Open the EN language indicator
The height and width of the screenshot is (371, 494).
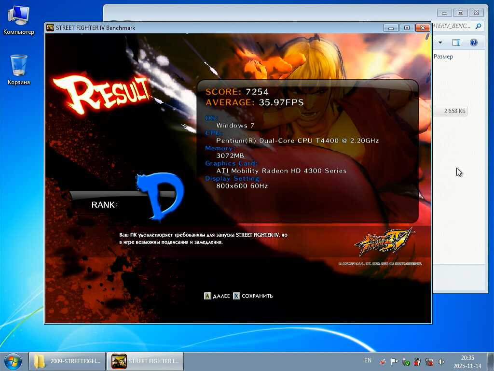[x=368, y=360]
